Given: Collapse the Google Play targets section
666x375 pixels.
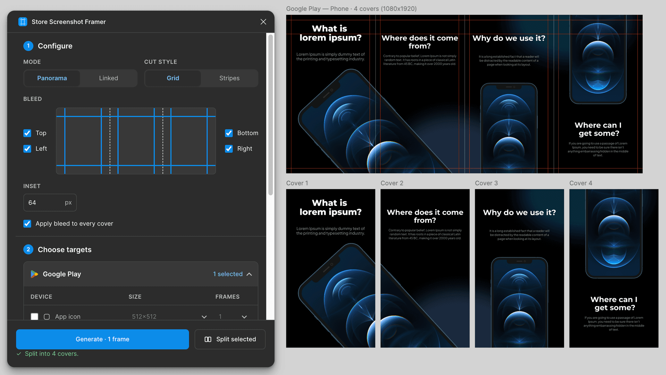Looking at the screenshot, I should tap(249, 274).
